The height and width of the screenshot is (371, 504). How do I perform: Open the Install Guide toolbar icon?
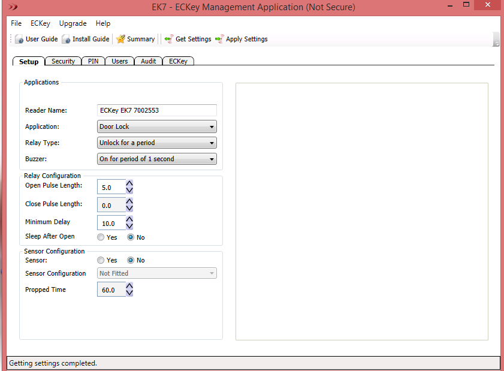[x=66, y=39]
